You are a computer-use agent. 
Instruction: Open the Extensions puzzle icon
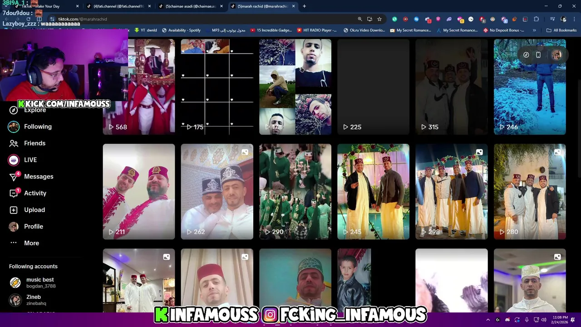(536, 19)
